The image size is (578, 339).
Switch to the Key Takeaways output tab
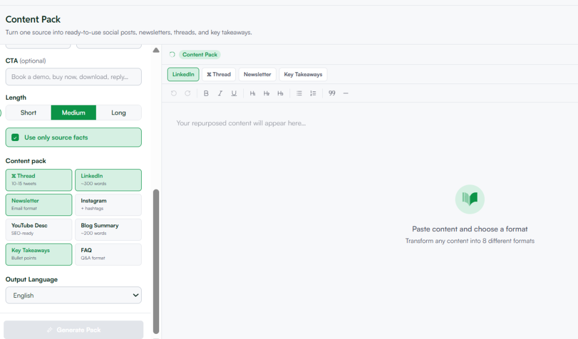point(303,74)
